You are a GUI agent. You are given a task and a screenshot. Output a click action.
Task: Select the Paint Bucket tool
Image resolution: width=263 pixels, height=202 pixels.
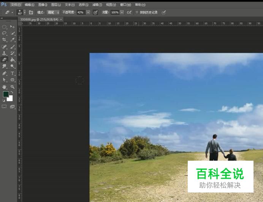[13, 60]
